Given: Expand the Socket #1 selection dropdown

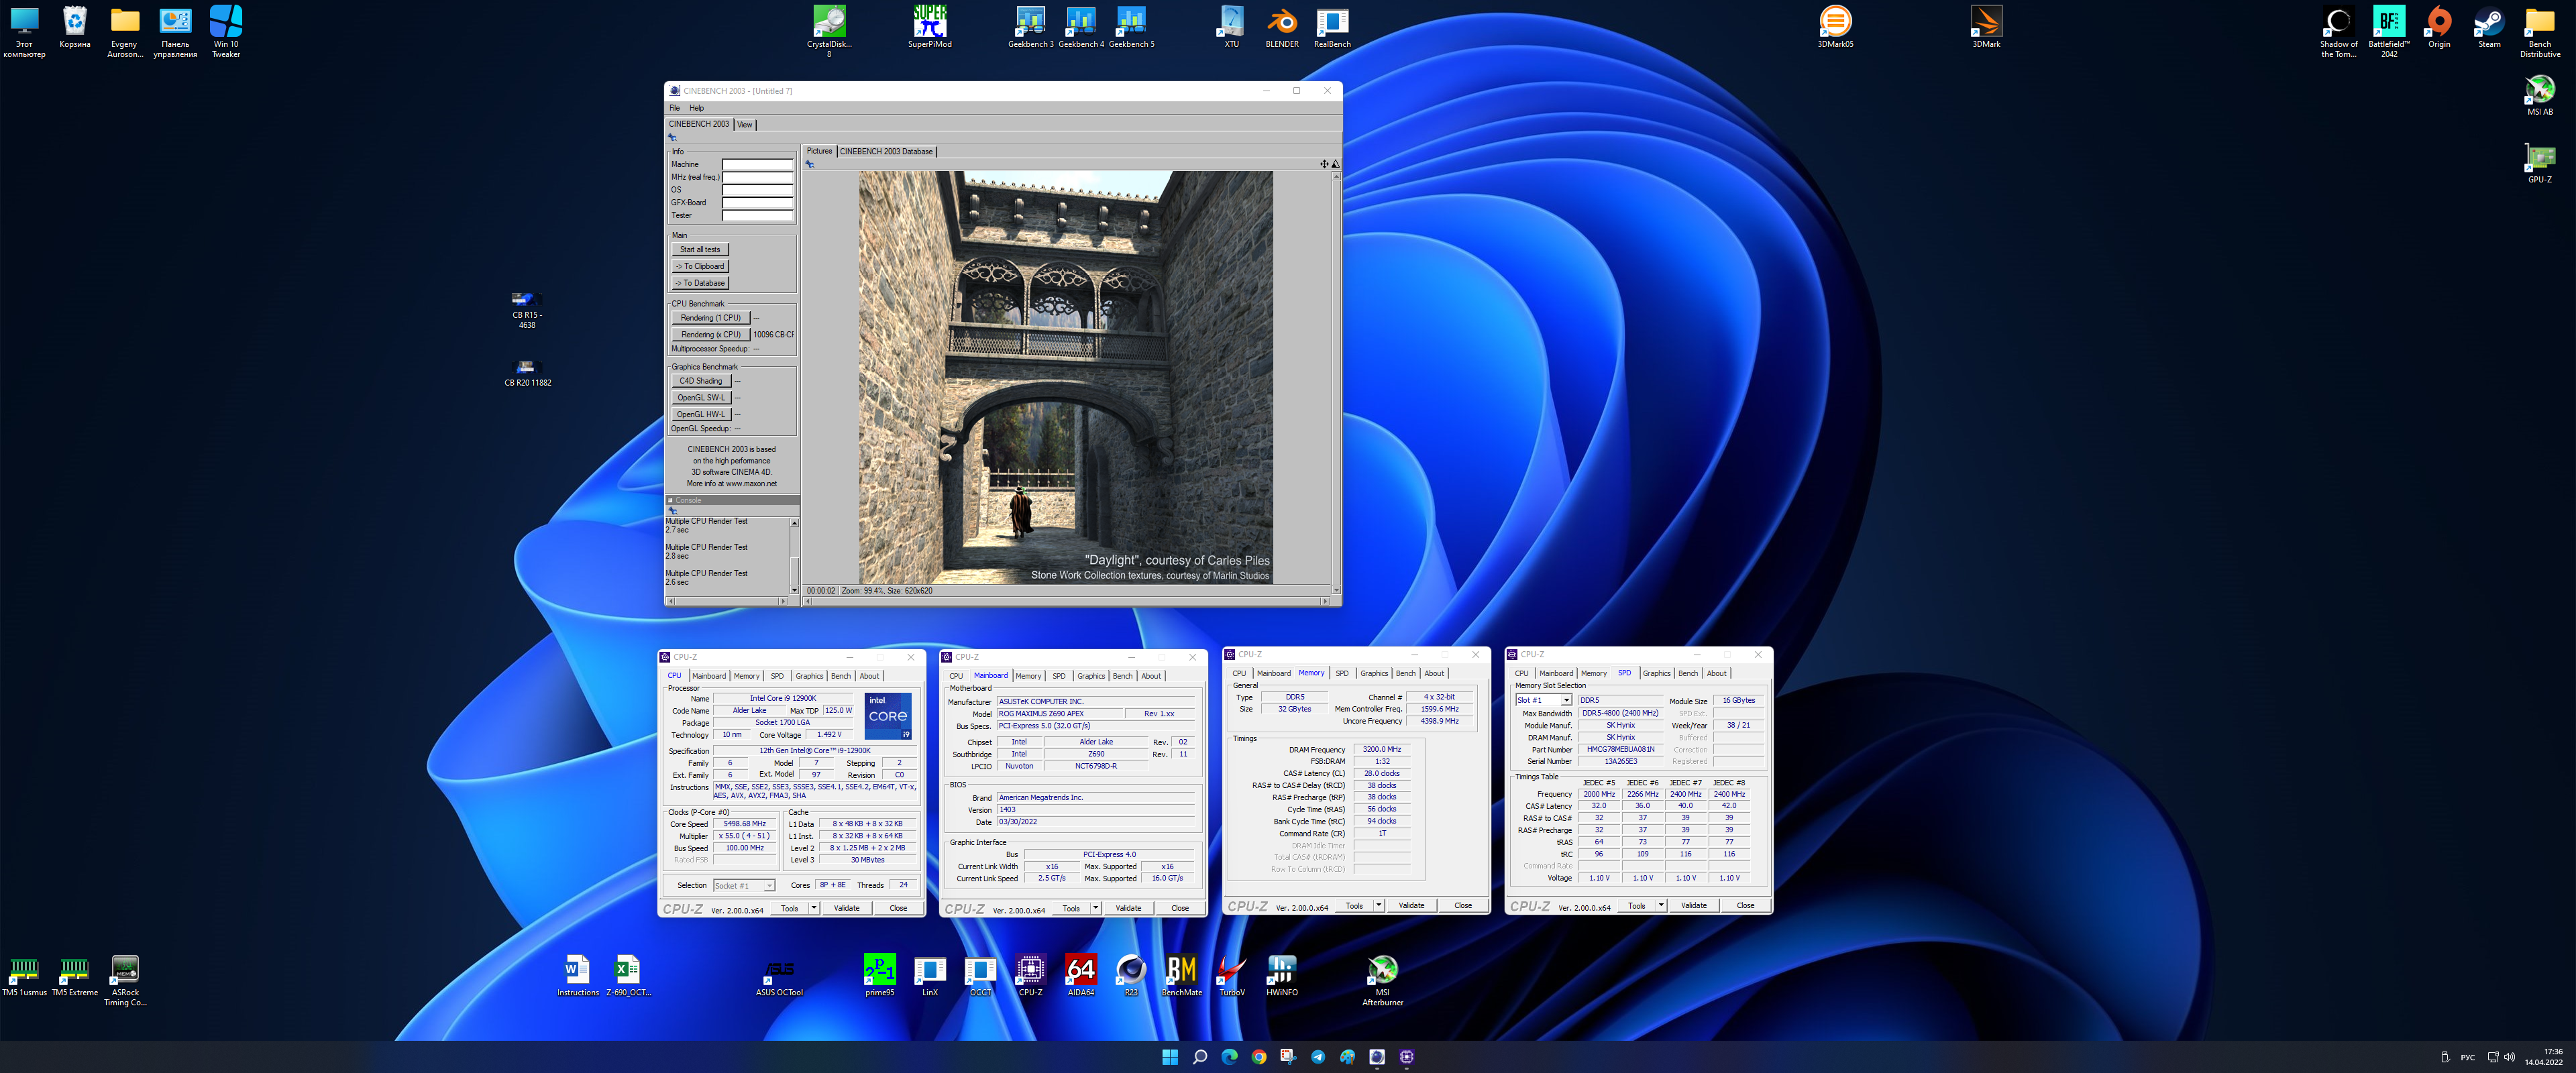Looking at the screenshot, I should click(769, 885).
